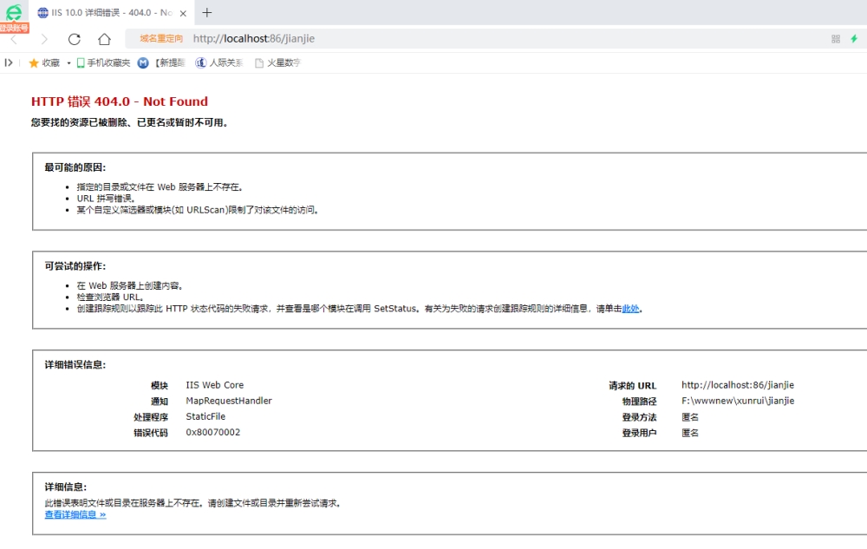This screenshot has width=867, height=549.
Task: Open the 手机收藏夹 bookmark
Action: pyautogui.click(x=103, y=63)
